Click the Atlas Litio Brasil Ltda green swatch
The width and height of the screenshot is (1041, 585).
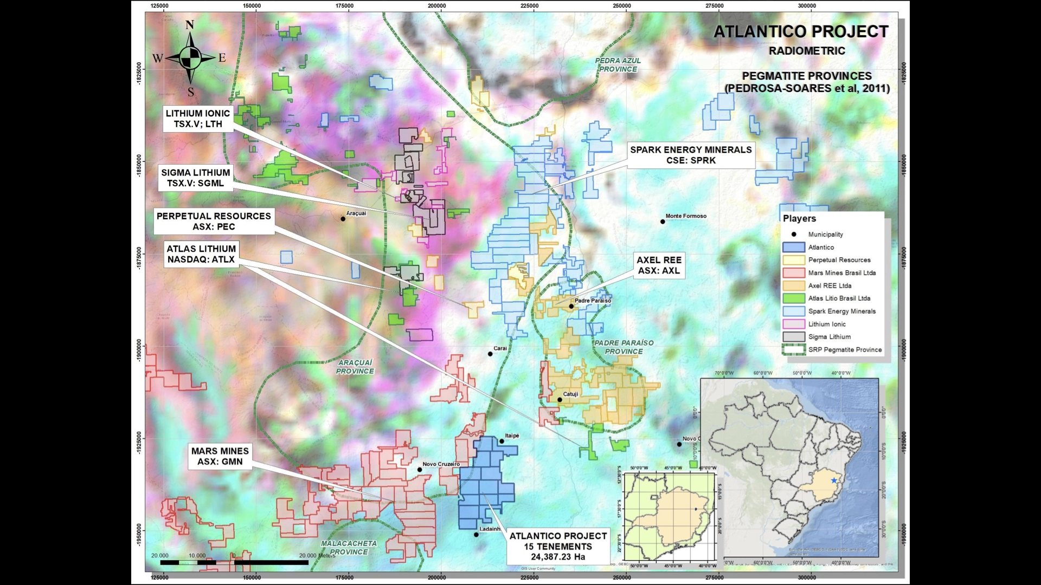coord(793,298)
